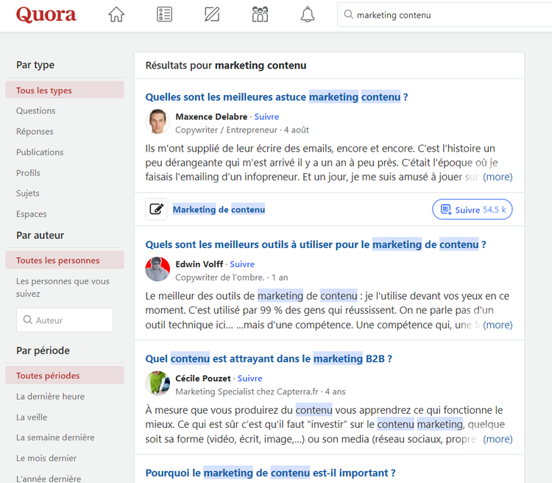The image size is (552, 483).
Task: Follow Maxence Delabre via Suivre
Action: pos(266,116)
